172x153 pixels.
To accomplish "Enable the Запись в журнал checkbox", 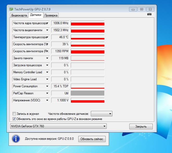I will coord(14,114).
